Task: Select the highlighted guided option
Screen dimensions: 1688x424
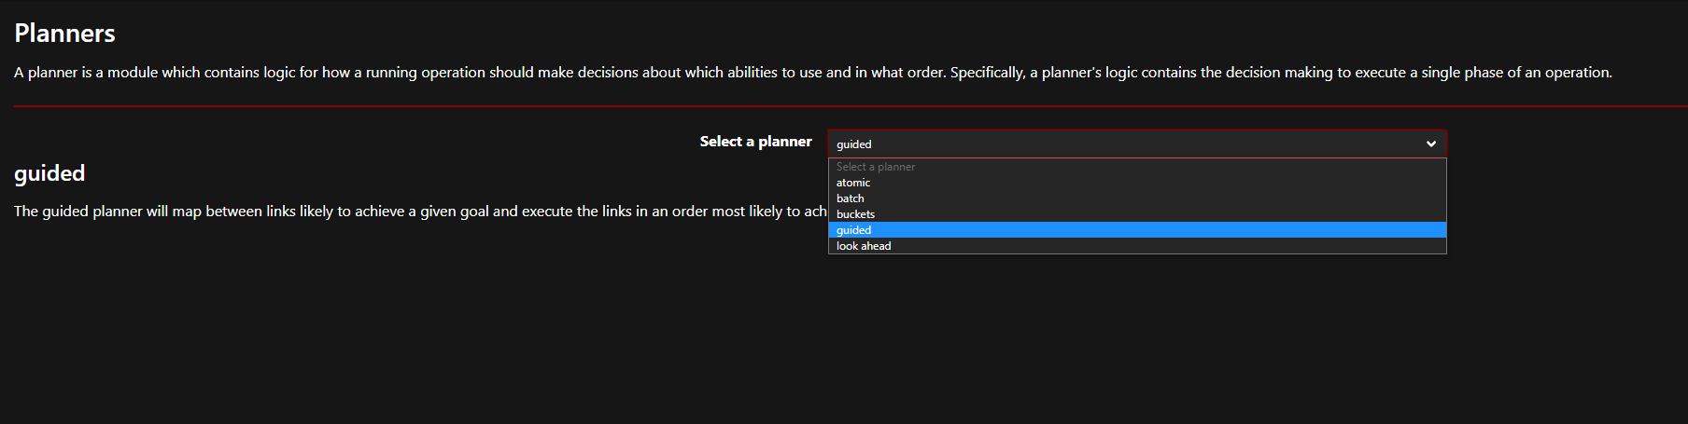Action: (1137, 230)
